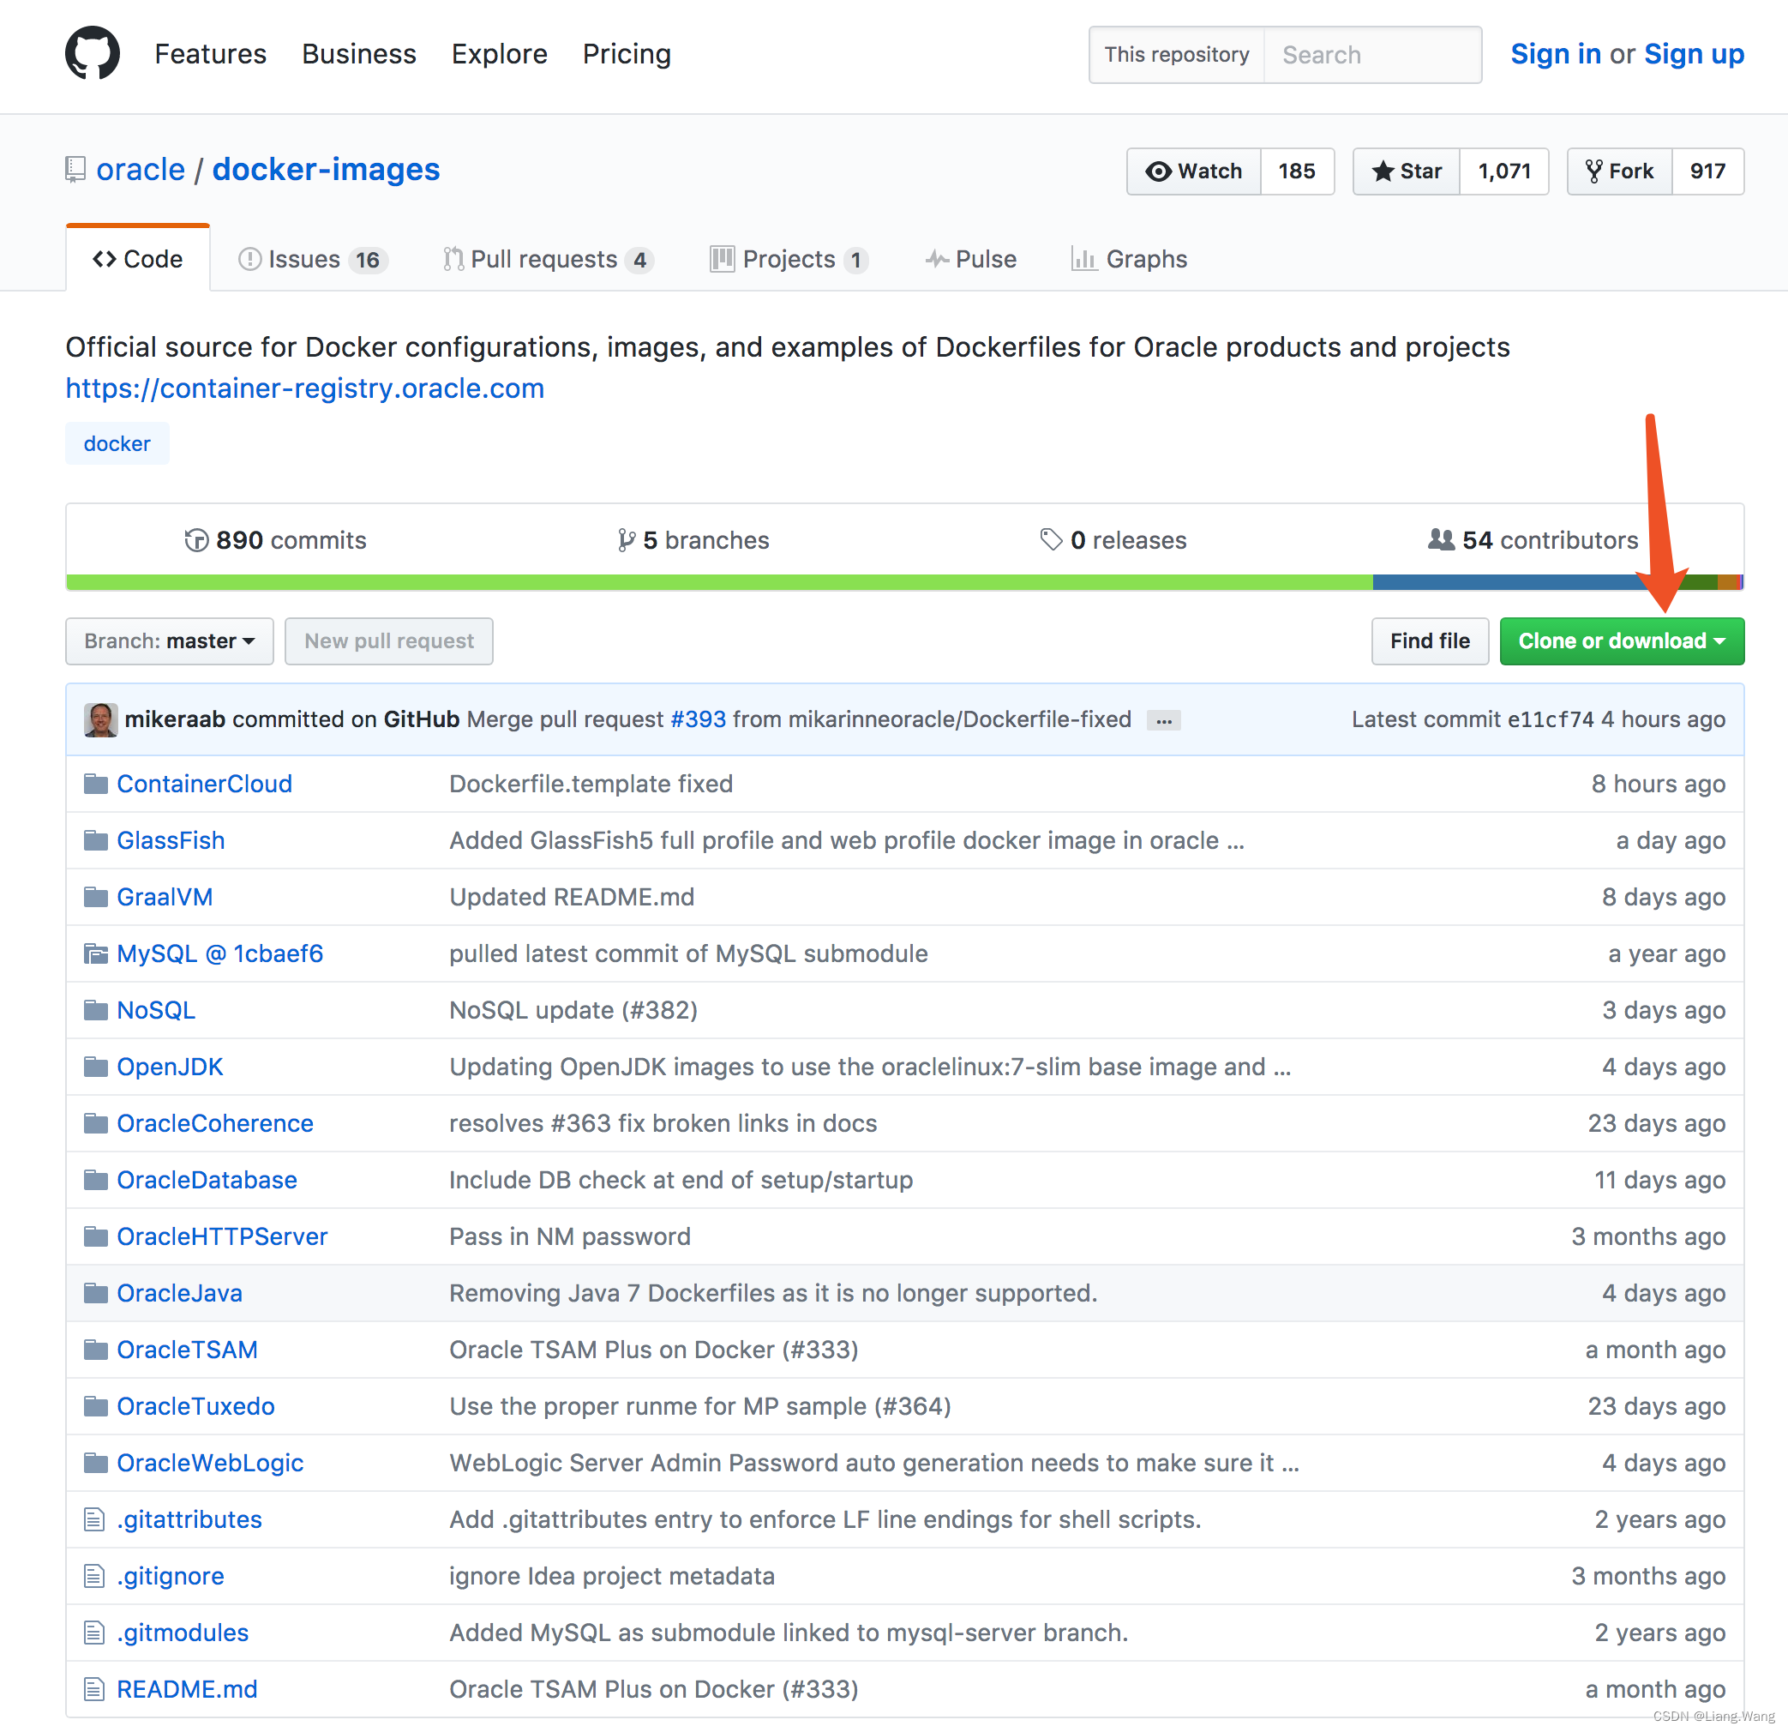Open the Pricing menu item
This screenshot has width=1788, height=1732.
click(626, 54)
